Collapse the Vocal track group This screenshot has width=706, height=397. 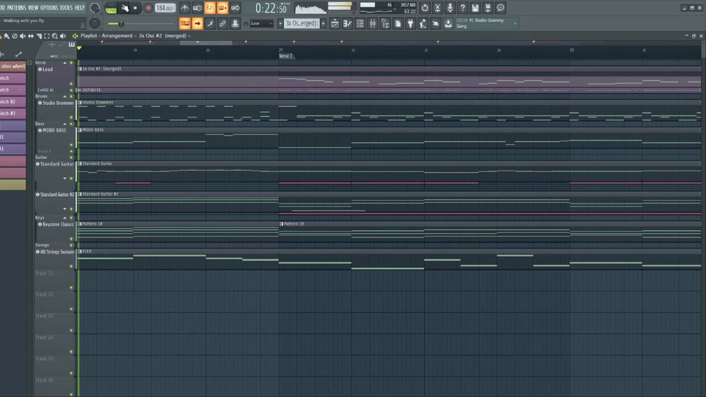click(x=65, y=63)
